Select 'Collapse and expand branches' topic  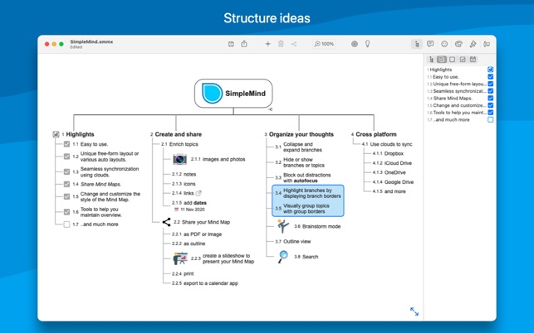(302, 147)
